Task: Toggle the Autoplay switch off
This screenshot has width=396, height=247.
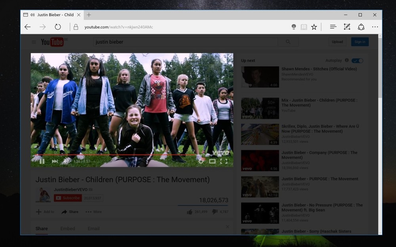Action: coord(357,61)
